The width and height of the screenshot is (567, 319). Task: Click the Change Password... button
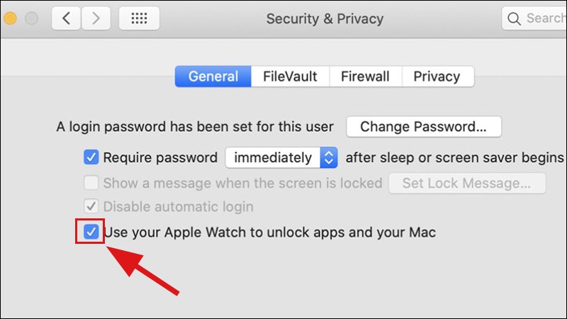423,127
